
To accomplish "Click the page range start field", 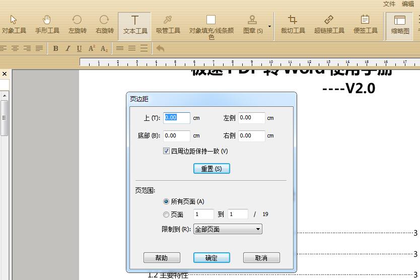I will pos(203,214).
